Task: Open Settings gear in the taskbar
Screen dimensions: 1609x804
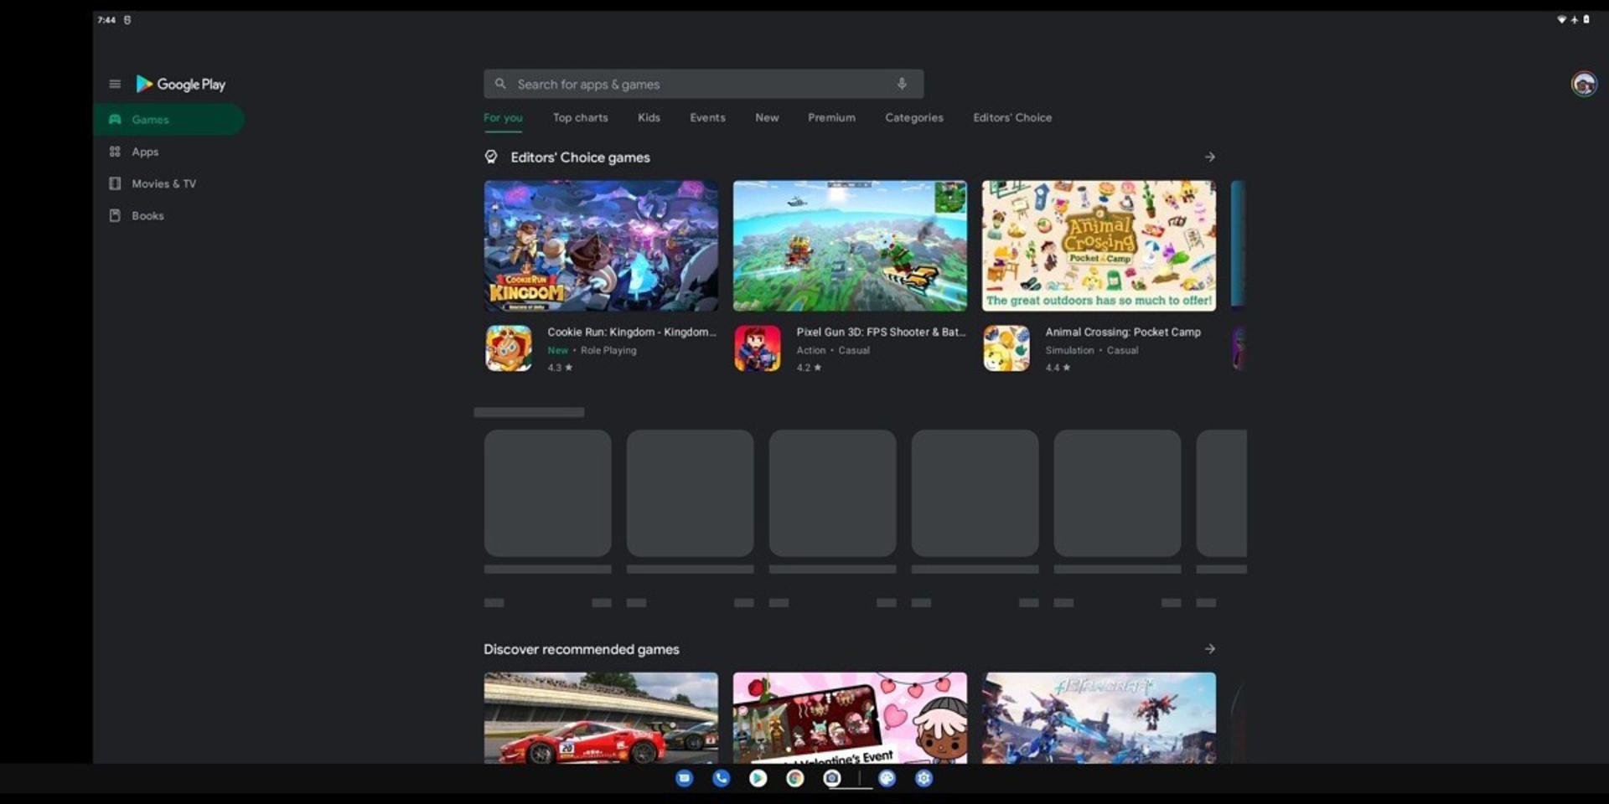Action: click(923, 779)
